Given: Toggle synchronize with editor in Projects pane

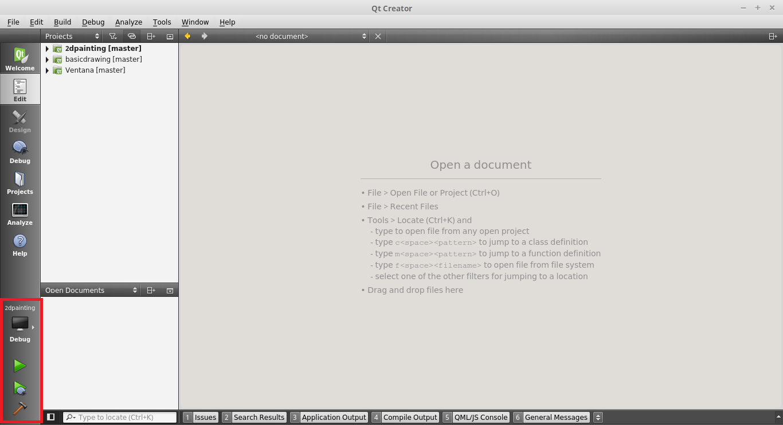Looking at the screenshot, I should click(132, 36).
